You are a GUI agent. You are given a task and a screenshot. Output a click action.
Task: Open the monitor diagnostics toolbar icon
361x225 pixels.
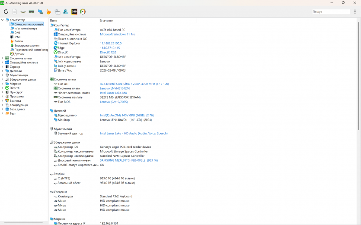click(40, 12)
